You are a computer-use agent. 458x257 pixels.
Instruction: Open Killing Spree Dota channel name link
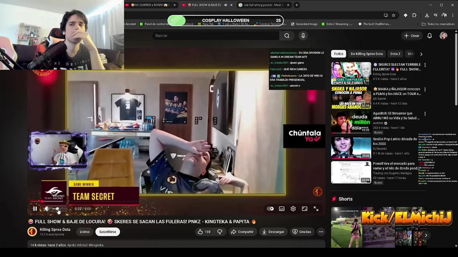point(55,230)
